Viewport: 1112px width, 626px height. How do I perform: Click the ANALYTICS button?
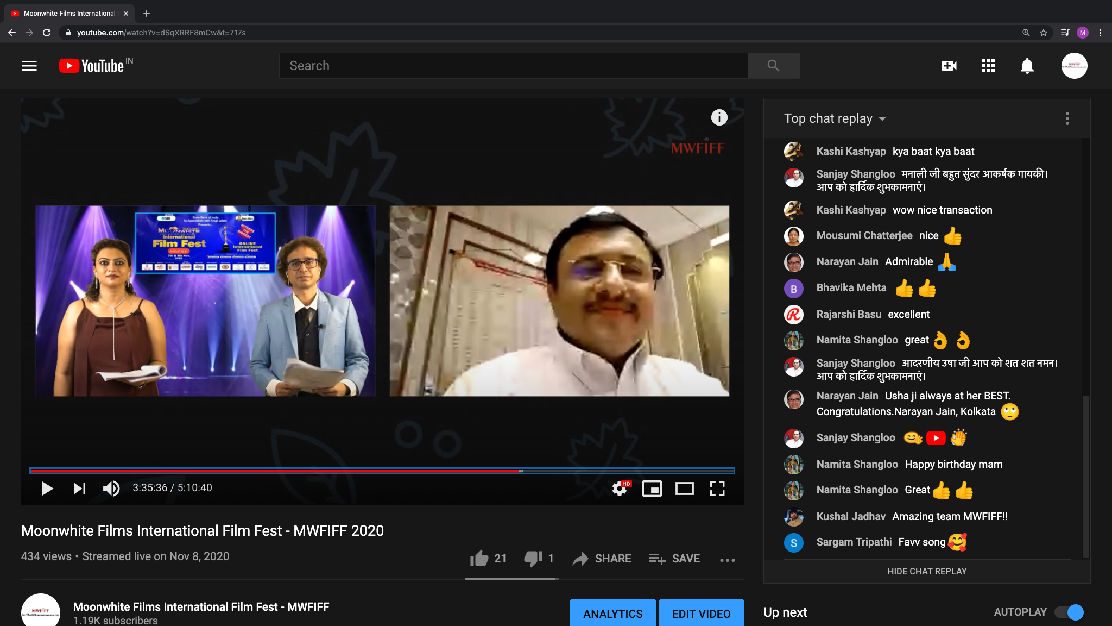[x=613, y=614]
